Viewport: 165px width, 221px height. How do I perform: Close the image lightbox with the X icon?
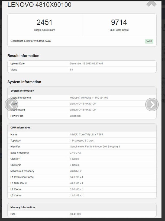point(151,3)
